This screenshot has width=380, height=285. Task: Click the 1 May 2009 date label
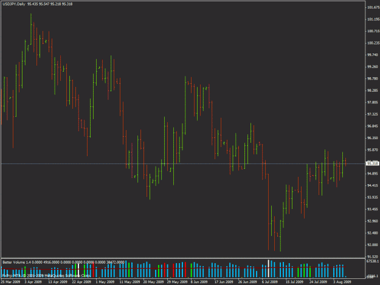pos(105,282)
